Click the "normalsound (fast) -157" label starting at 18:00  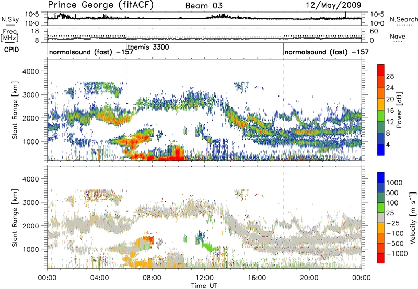327,52
